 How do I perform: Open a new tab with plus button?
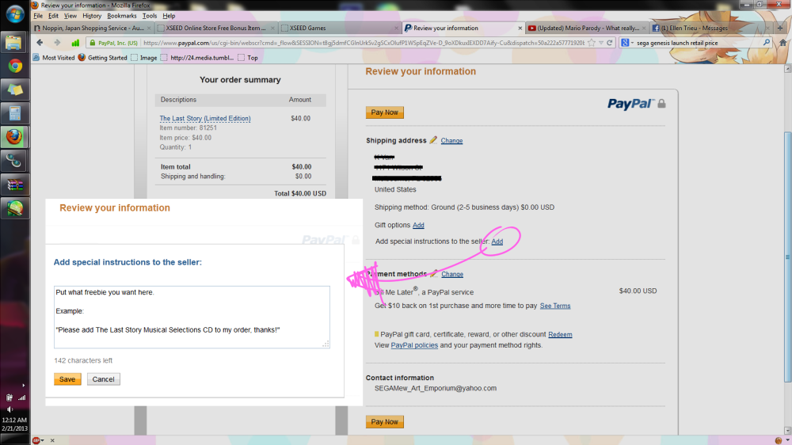[780, 28]
